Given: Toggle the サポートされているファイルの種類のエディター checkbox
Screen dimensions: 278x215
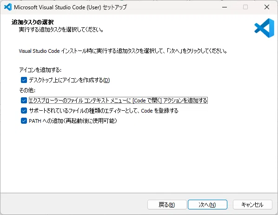Looking at the screenshot, I should [x=24, y=111].
